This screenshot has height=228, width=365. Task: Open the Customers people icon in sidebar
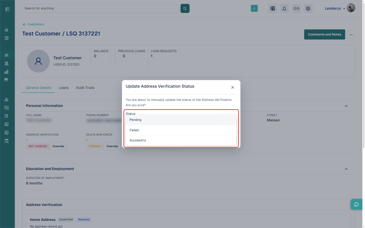point(7,55)
